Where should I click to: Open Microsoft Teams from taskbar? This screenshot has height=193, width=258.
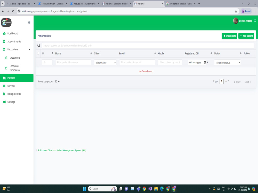tap(138, 189)
